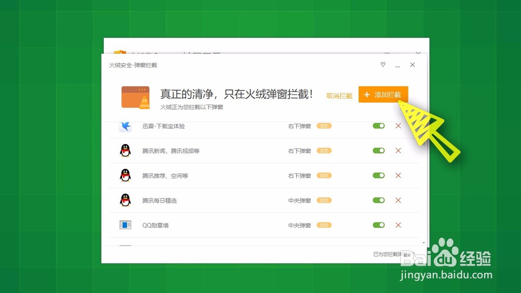Toggle off QQ勋章墙 interception
Screen dimensions: 521x293
pos(378,225)
